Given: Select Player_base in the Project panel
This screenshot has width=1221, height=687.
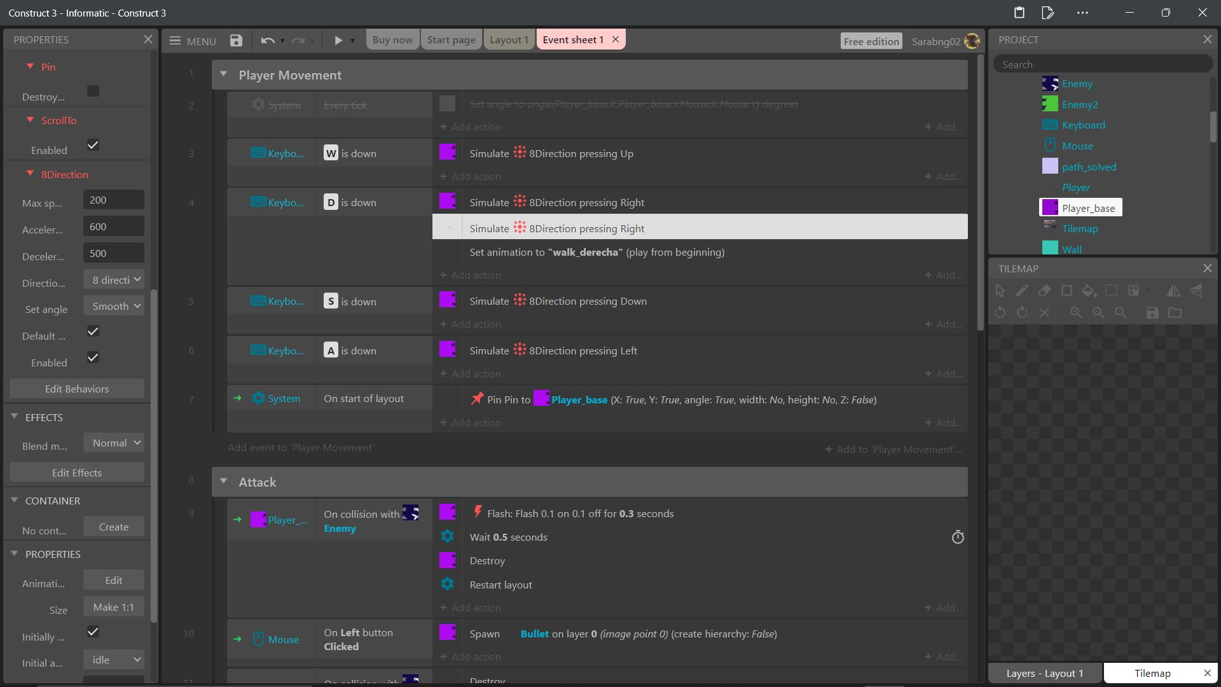Looking at the screenshot, I should [1088, 207].
